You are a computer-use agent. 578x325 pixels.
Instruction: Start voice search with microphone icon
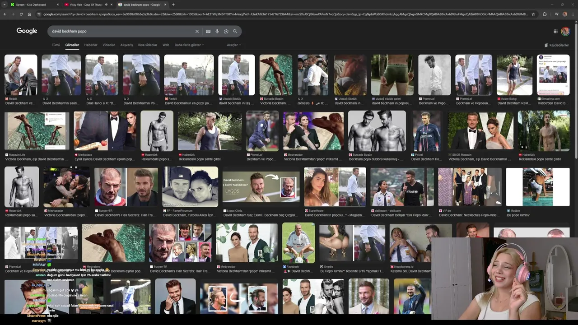pyautogui.click(x=217, y=31)
